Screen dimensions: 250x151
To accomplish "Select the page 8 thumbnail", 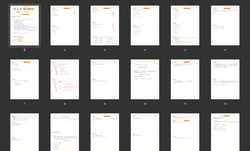I will point(65,79).
